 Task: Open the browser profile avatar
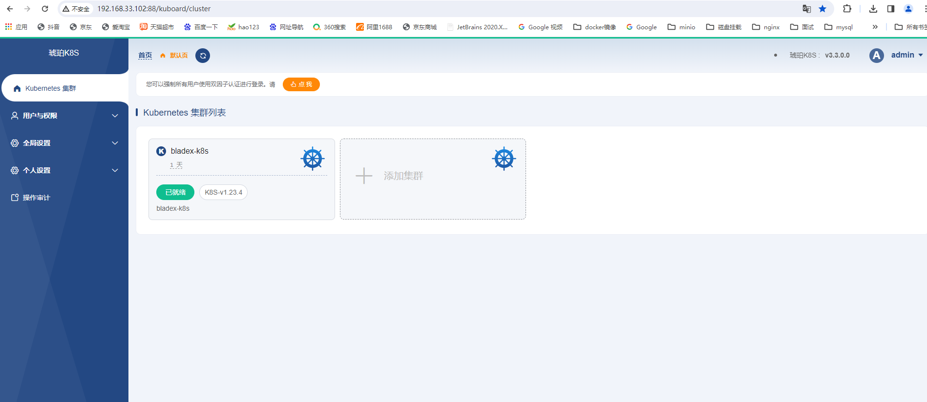point(908,9)
